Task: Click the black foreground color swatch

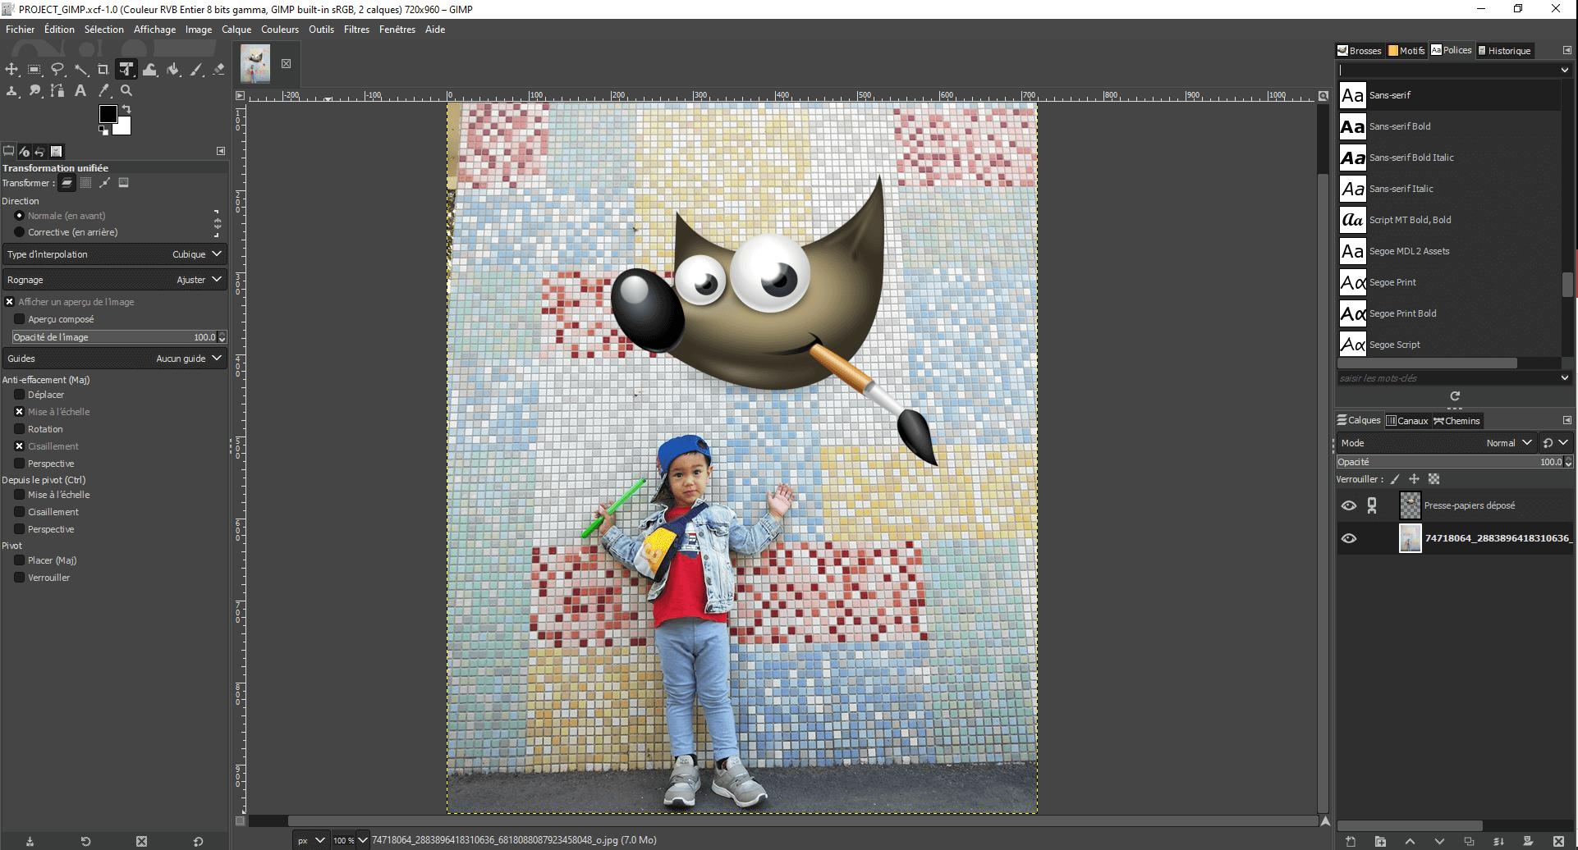Action: click(107, 114)
